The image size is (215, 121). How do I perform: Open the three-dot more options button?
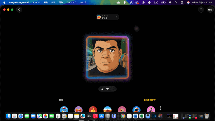point(113,89)
